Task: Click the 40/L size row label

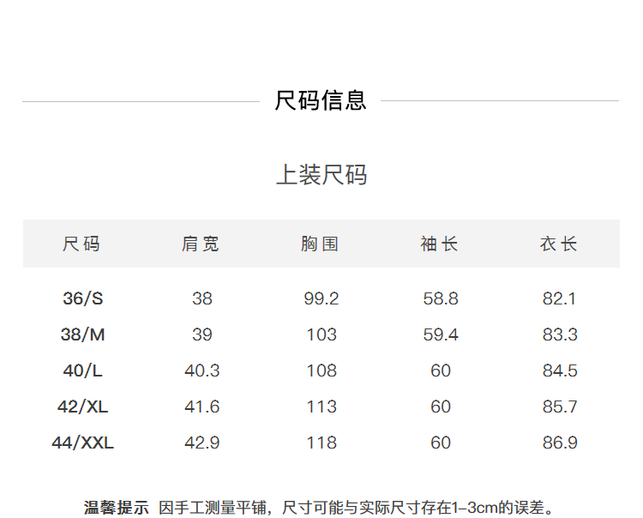Action: (82, 370)
